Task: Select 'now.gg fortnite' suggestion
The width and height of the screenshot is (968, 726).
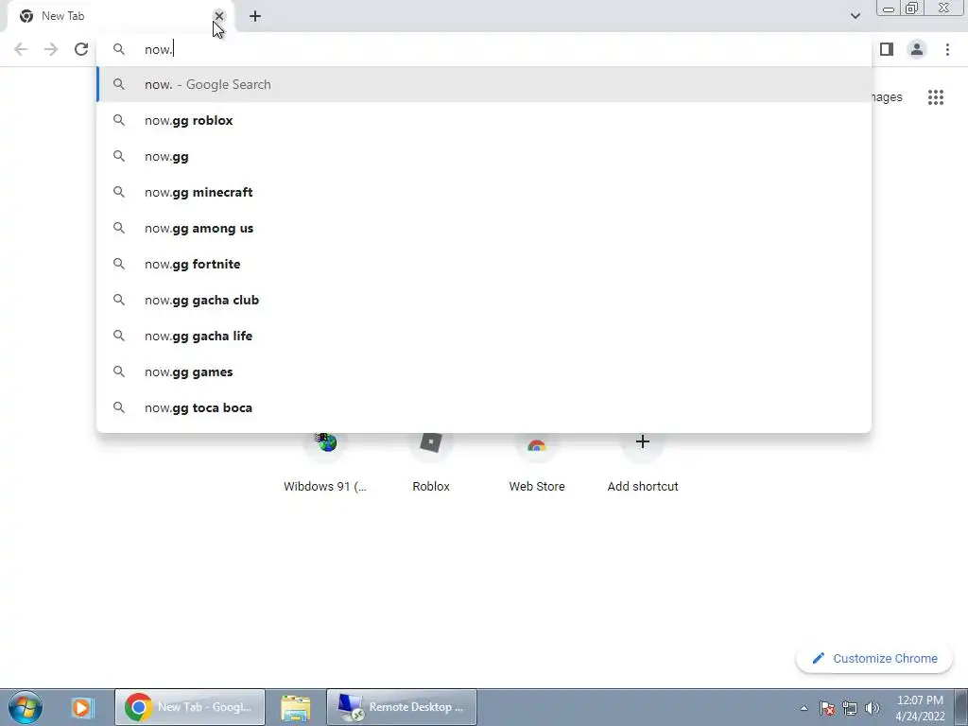Action: tap(484, 264)
